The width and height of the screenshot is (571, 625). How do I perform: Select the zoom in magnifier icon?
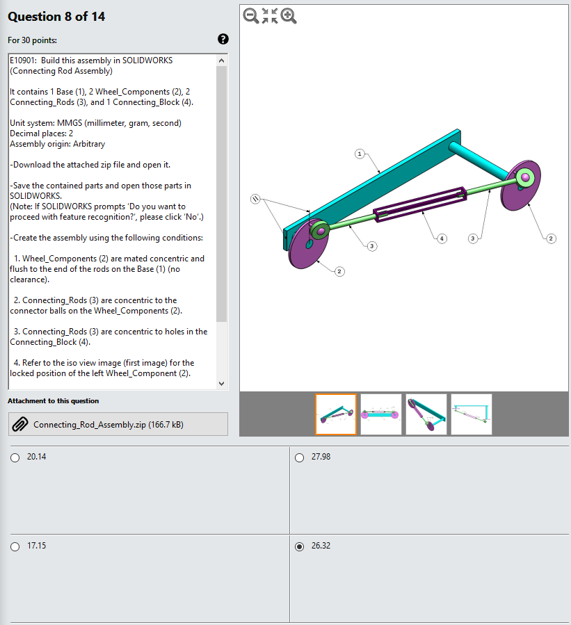pos(287,16)
